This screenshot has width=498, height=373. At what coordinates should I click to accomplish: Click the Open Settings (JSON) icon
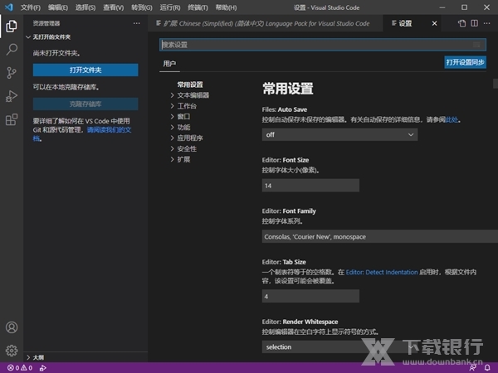461,23
